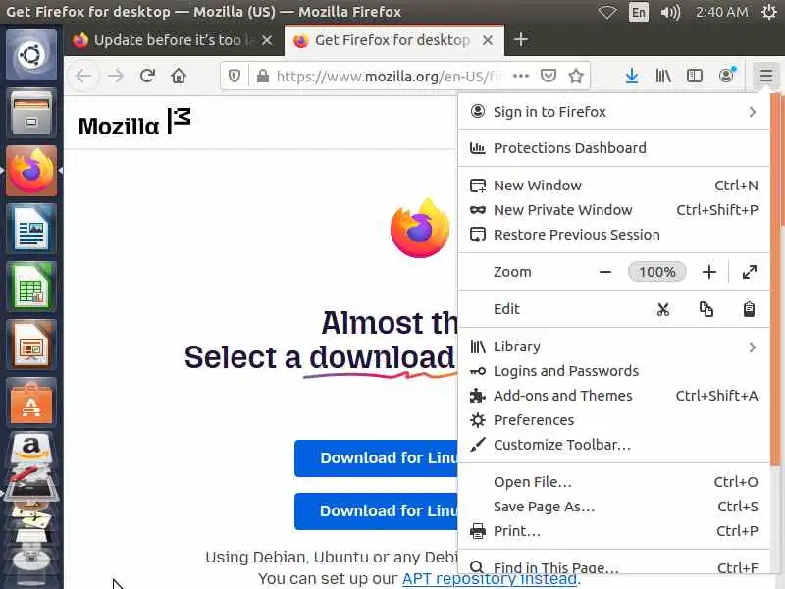Choose Save Page As…
Viewport: 785px width, 589px height.
pyautogui.click(x=614, y=507)
